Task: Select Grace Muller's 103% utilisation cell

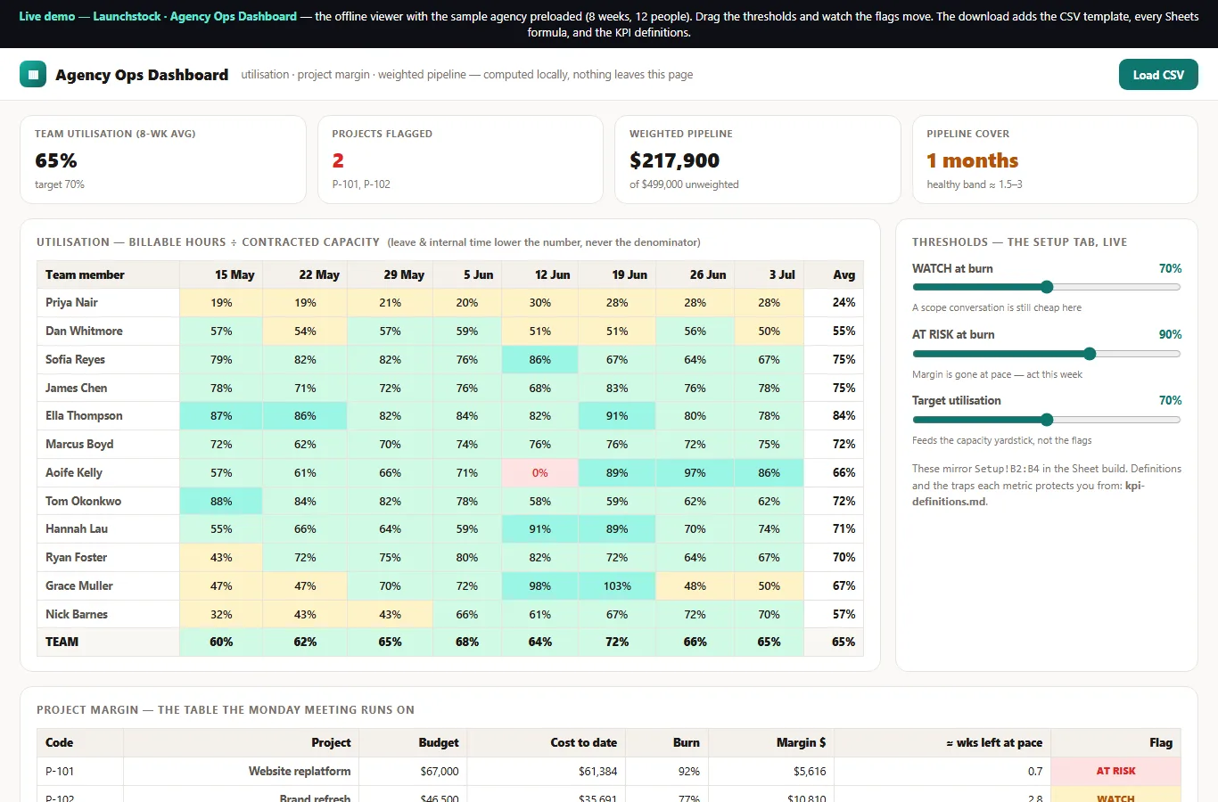Action: point(617,586)
